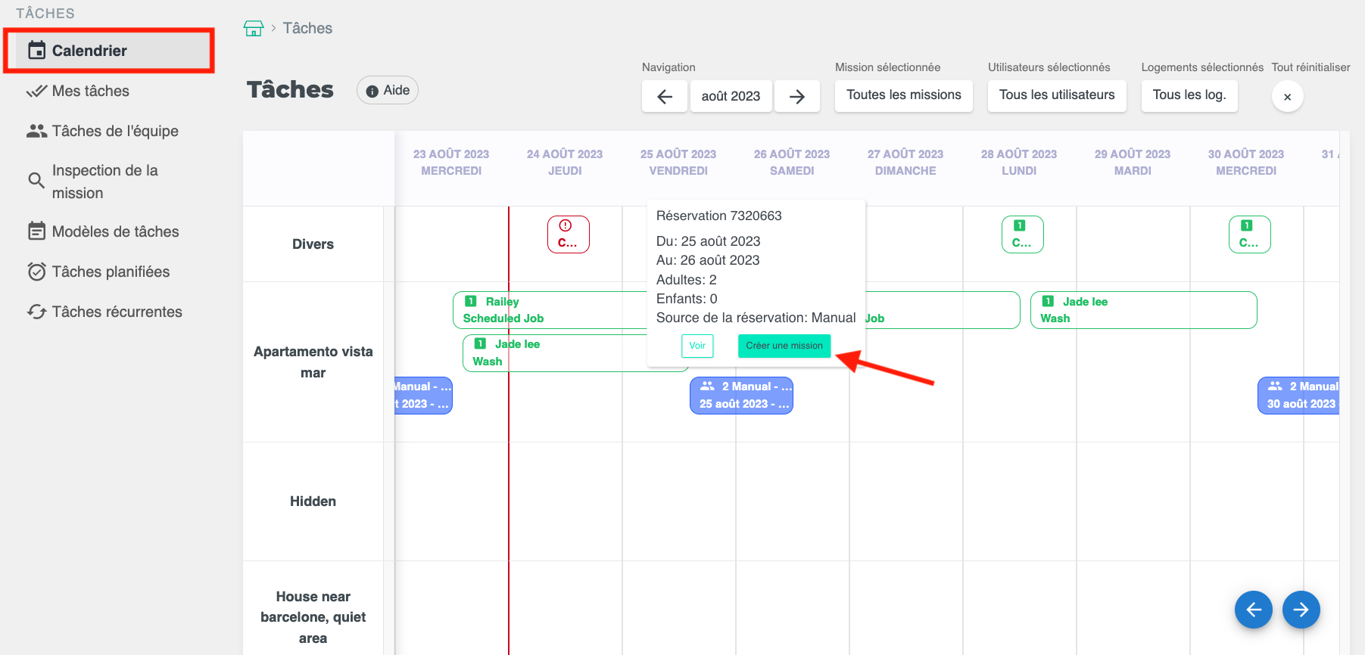This screenshot has height=655, width=1365.
Task: Go to previous month with left arrow
Action: (x=665, y=96)
